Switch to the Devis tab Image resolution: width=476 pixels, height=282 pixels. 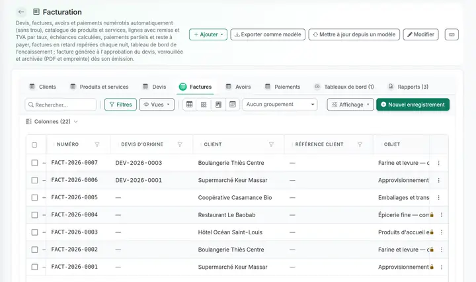[155, 87]
